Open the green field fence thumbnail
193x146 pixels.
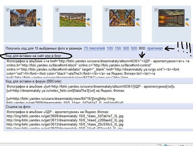(73, 20)
